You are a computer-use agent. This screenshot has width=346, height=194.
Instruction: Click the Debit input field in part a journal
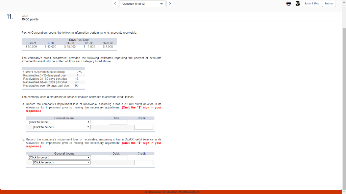[x=118, y=122]
